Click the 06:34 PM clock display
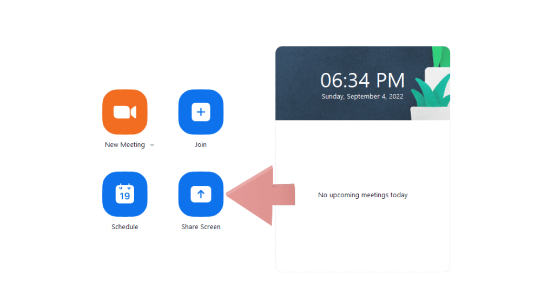554x281 pixels. pos(362,81)
